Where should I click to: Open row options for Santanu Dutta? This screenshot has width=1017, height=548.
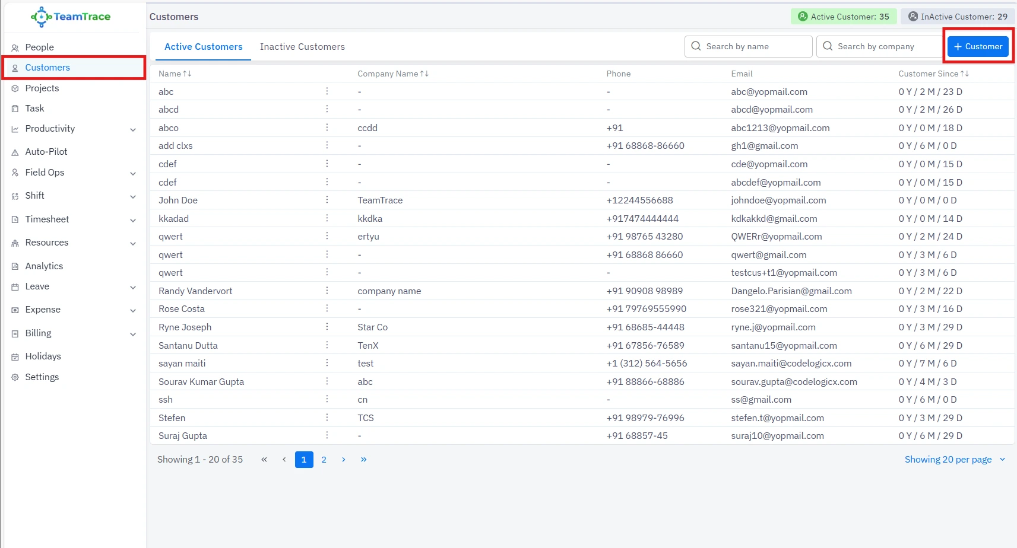[x=327, y=345]
